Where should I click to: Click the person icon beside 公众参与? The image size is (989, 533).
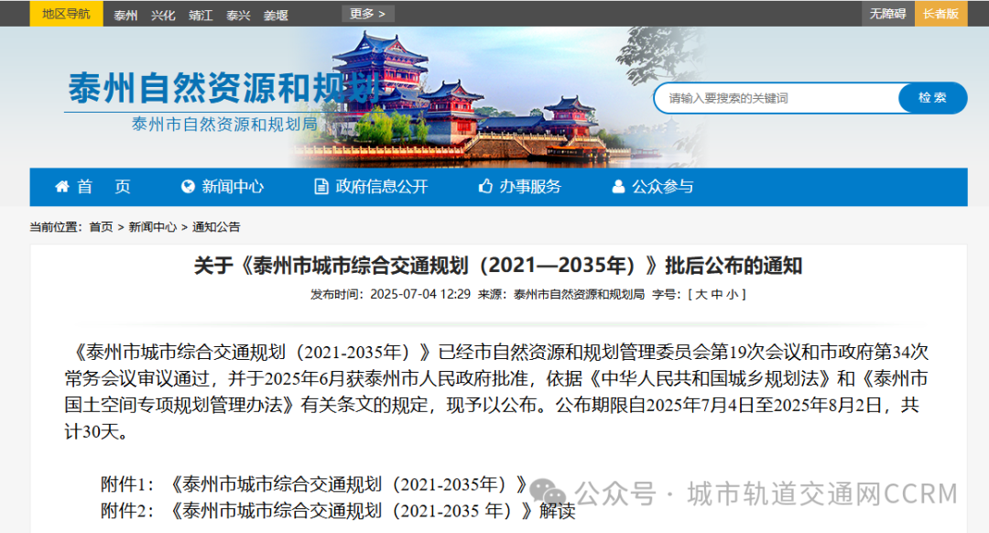coord(618,187)
